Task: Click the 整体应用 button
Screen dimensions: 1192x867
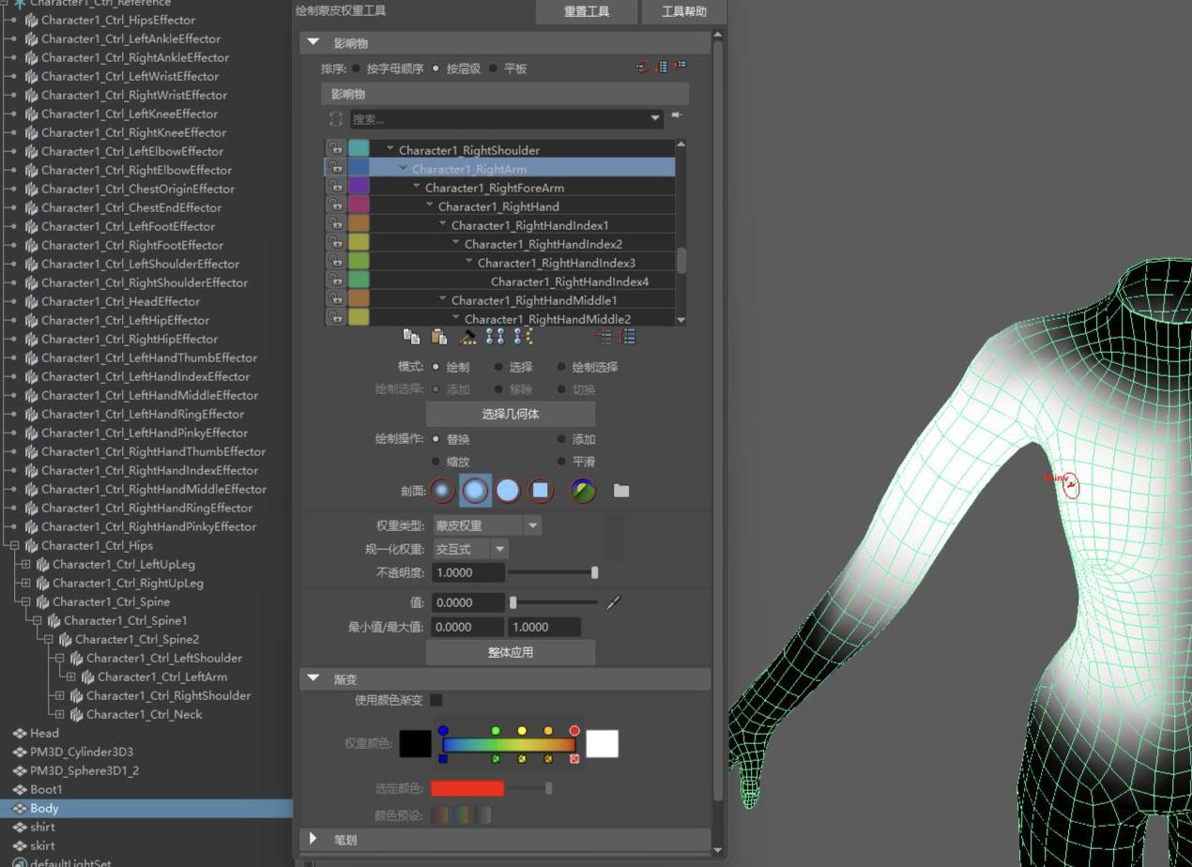Action: coord(511,652)
